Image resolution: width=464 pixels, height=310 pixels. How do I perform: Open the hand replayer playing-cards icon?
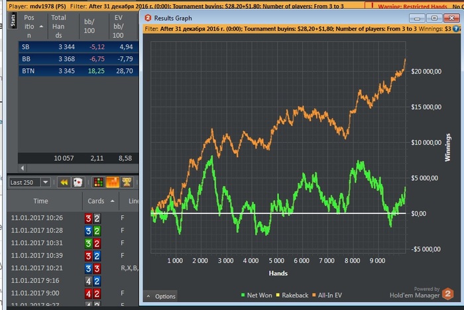point(78,183)
